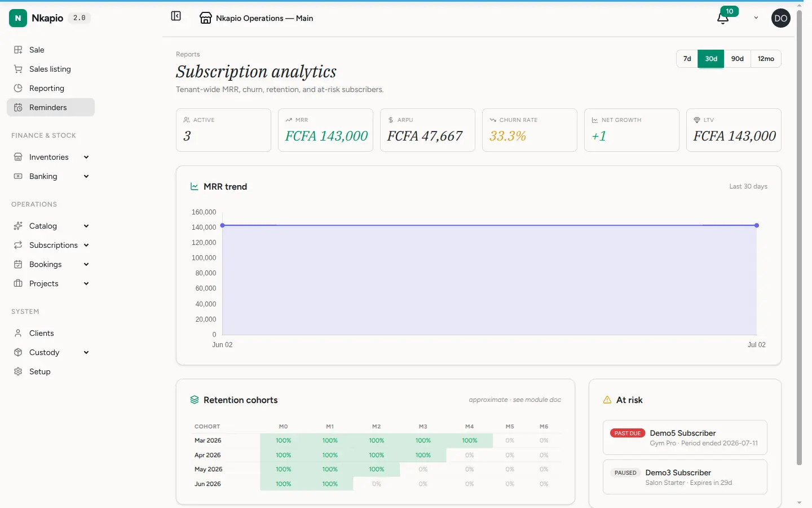Click the ARPU dollar icon

pos(391,120)
